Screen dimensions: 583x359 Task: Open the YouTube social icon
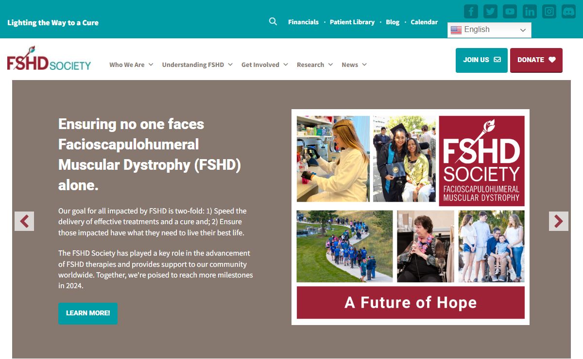point(510,11)
